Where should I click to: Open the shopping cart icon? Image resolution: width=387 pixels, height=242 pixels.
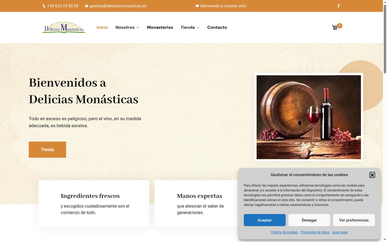[x=335, y=27]
